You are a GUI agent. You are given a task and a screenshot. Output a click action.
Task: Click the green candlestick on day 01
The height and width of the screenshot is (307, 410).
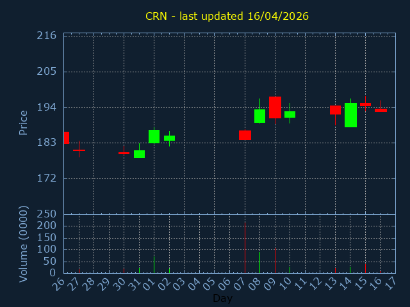(154, 136)
